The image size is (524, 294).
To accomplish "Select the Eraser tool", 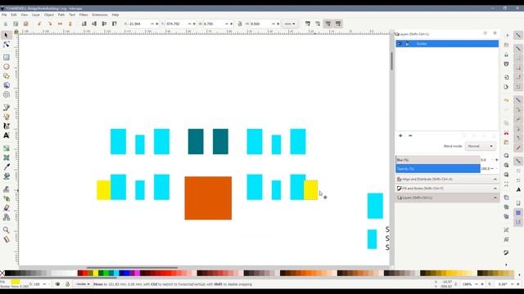I will coord(6,207).
